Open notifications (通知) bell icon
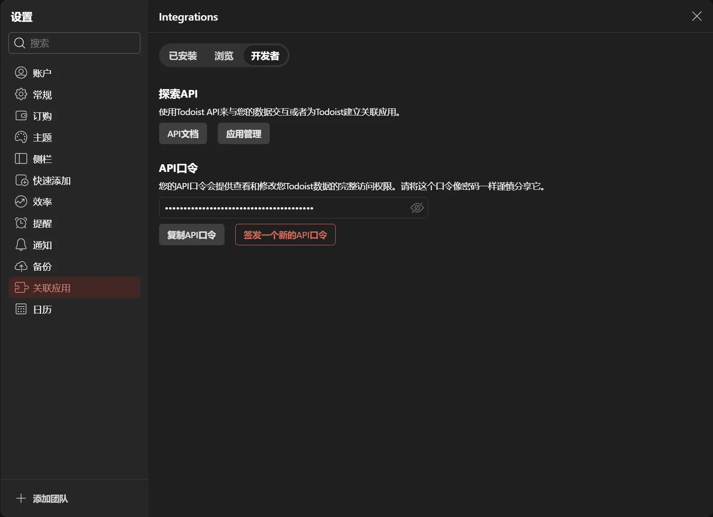 click(21, 245)
